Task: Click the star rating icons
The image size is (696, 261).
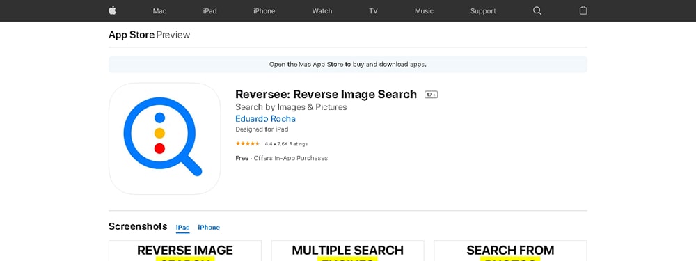Action: [248, 144]
